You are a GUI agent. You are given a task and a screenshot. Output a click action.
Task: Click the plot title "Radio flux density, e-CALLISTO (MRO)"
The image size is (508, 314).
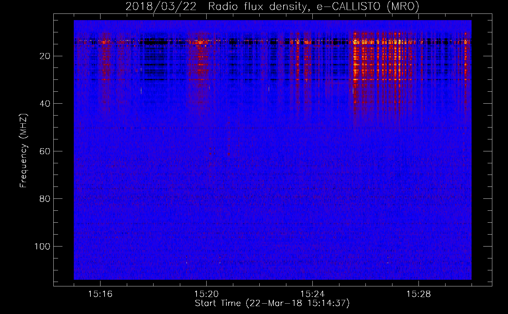(313, 7)
